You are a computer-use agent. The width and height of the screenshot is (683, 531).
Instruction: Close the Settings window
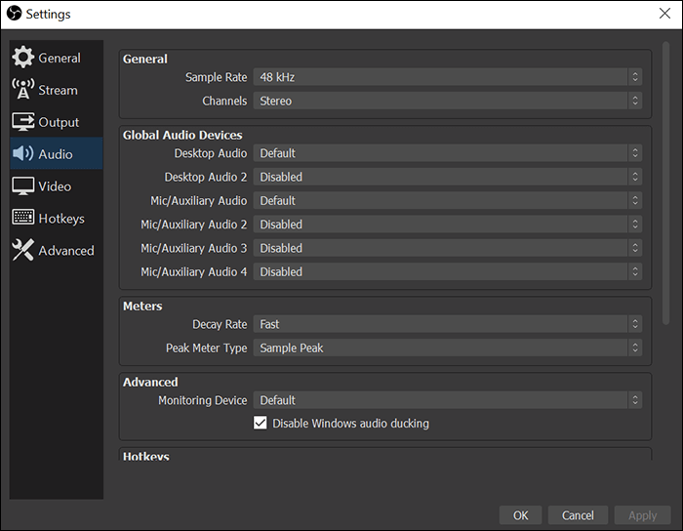point(664,14)
